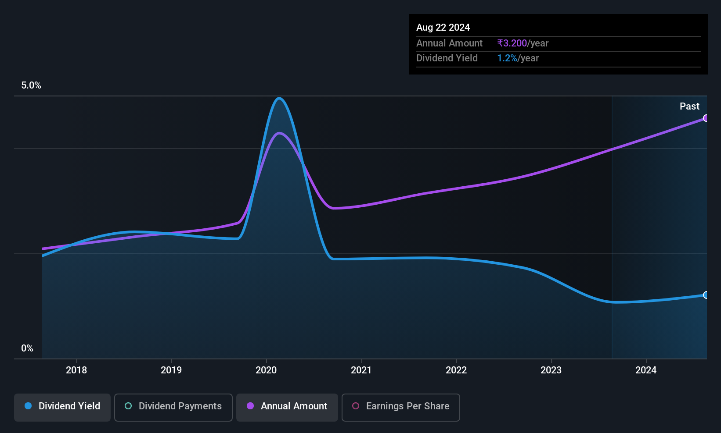Image resolution: width=721 pixels, height=433 pixels.
Task: Click the purple Annual Amount peak in 2020
Action: 279,133
